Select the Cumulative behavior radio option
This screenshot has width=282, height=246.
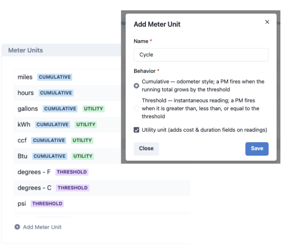tap(136, 86)
